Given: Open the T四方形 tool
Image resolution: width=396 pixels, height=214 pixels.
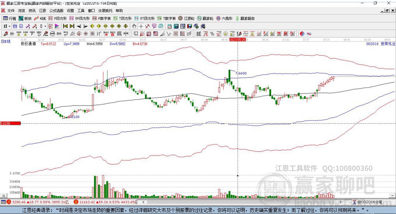Looking at the screenshot, I should tap(123, 19).
